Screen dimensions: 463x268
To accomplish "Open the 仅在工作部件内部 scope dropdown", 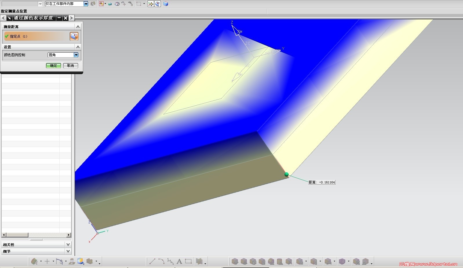I will click(86, 4).
